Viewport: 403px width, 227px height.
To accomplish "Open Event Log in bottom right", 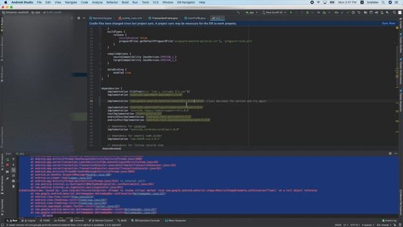I will point(389,221).
